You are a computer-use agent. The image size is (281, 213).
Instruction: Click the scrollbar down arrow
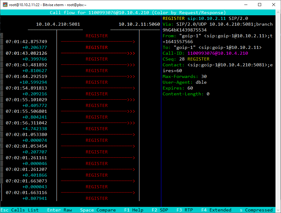pyautogui.click(x=278, y=210)
